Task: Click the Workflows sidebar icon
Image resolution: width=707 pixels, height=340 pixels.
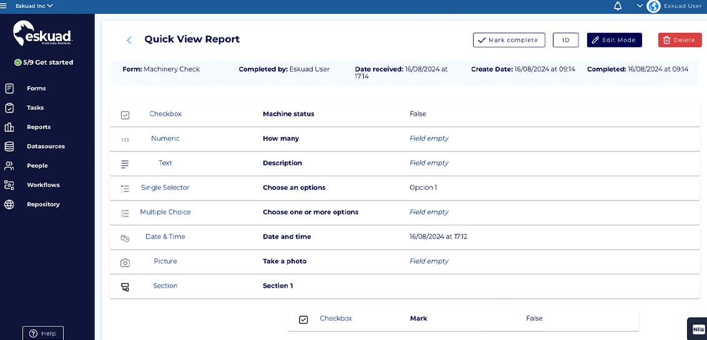Action: pyautogui.click(x=9, y=185)
